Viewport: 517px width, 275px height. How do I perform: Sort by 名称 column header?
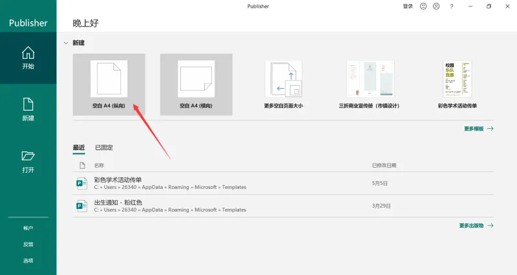99,166
